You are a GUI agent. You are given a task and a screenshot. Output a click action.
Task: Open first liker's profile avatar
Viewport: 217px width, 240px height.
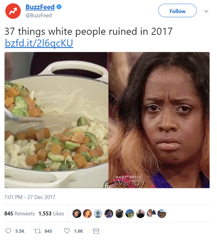[77, 214]
